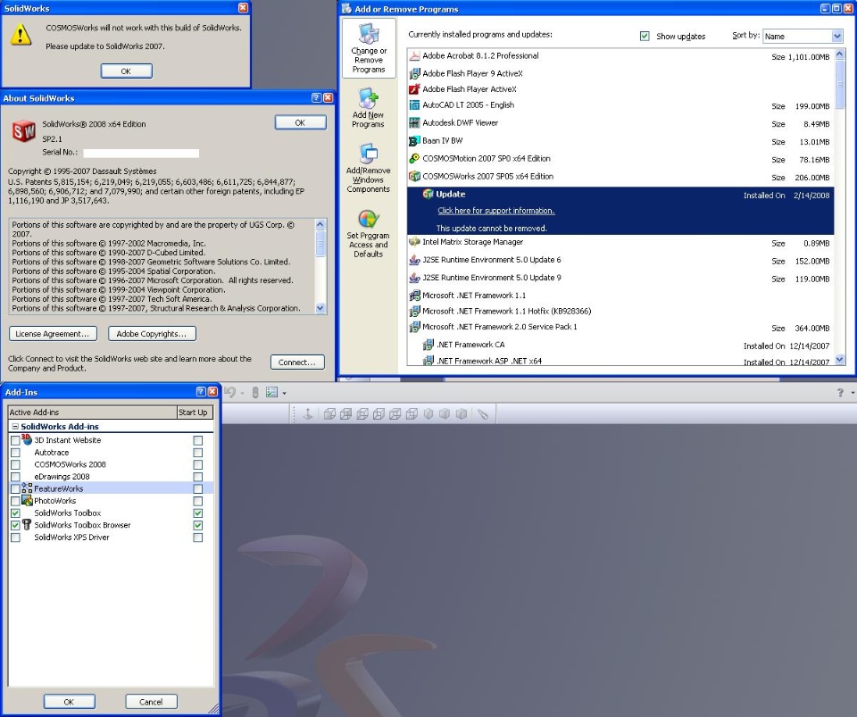Click the Adobe Acrobat 8.1.2 Professional icon
Viewport: 857px width, 717px height.
(414, 55)
